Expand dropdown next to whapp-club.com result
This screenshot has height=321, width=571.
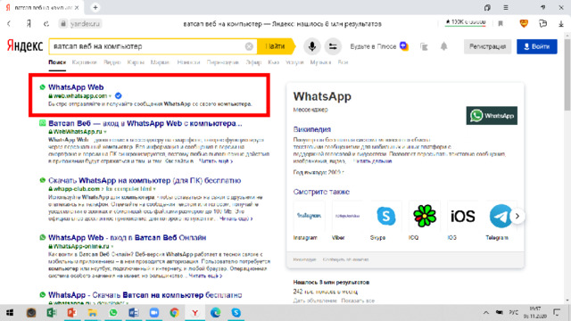point(154,189)
